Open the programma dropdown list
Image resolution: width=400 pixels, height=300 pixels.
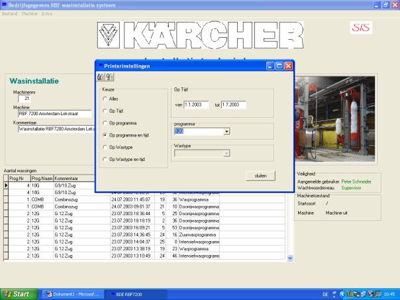pos(226,132)
